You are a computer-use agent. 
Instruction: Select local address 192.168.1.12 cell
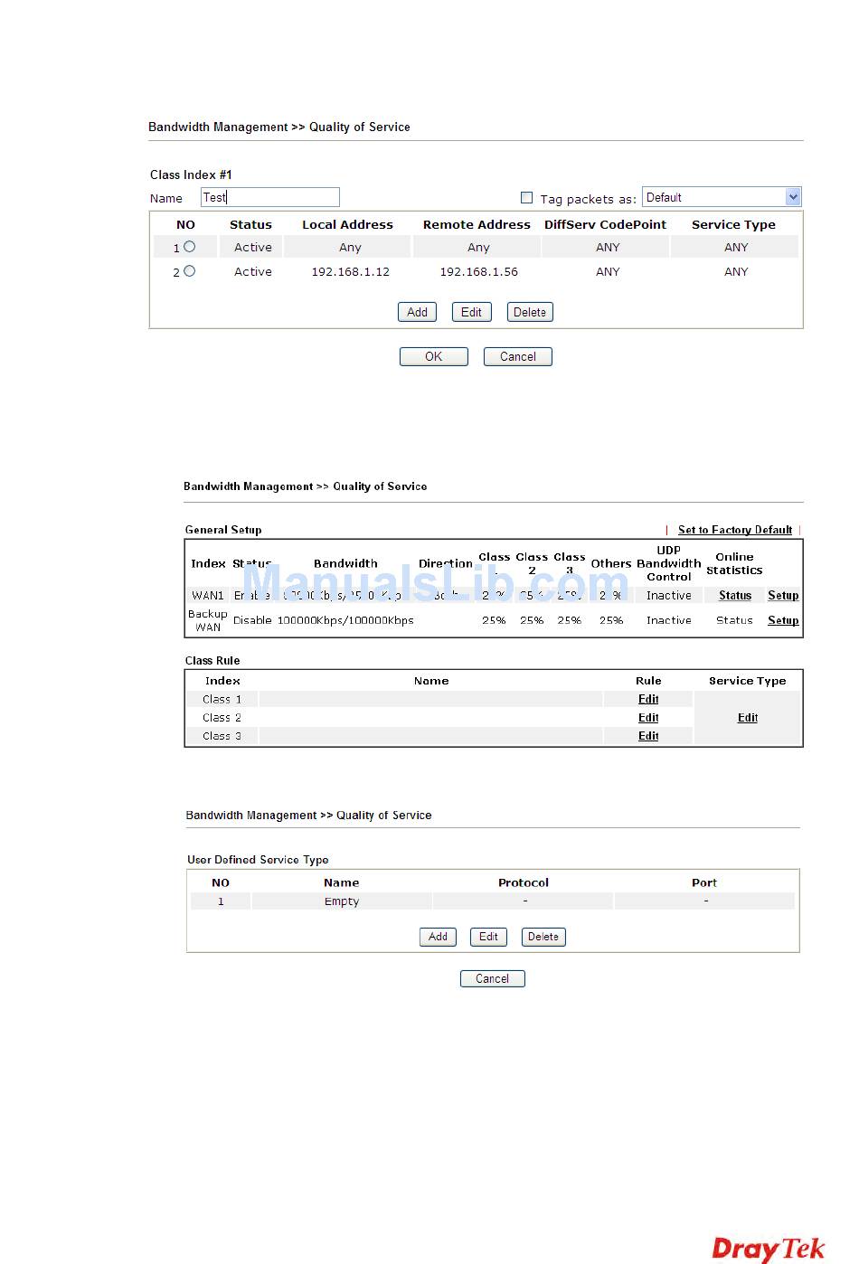350,271
